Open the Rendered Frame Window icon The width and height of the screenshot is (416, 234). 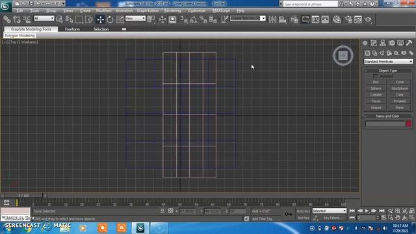tap(358, 19)
